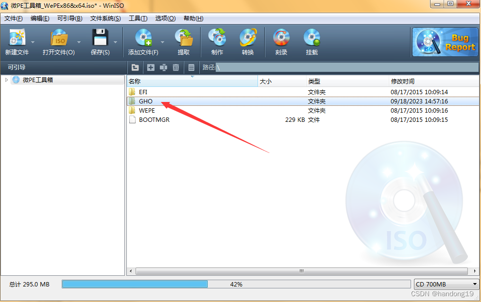Viewport: 481px width, 302px height.
Task: Click the rename item icon
Action: pyautogui.click(x=164, y=67)
